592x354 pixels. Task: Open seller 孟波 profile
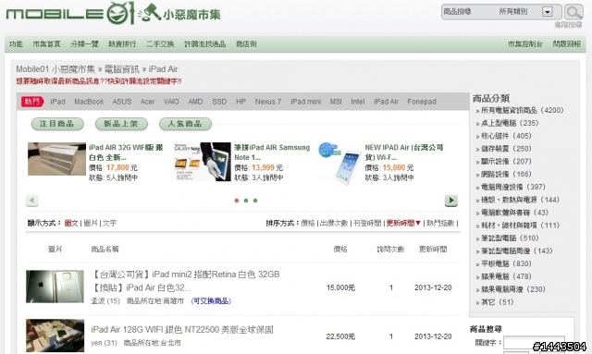tap(105, 300)
